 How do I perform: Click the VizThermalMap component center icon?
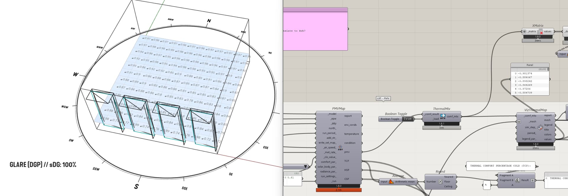pos(540,127)
